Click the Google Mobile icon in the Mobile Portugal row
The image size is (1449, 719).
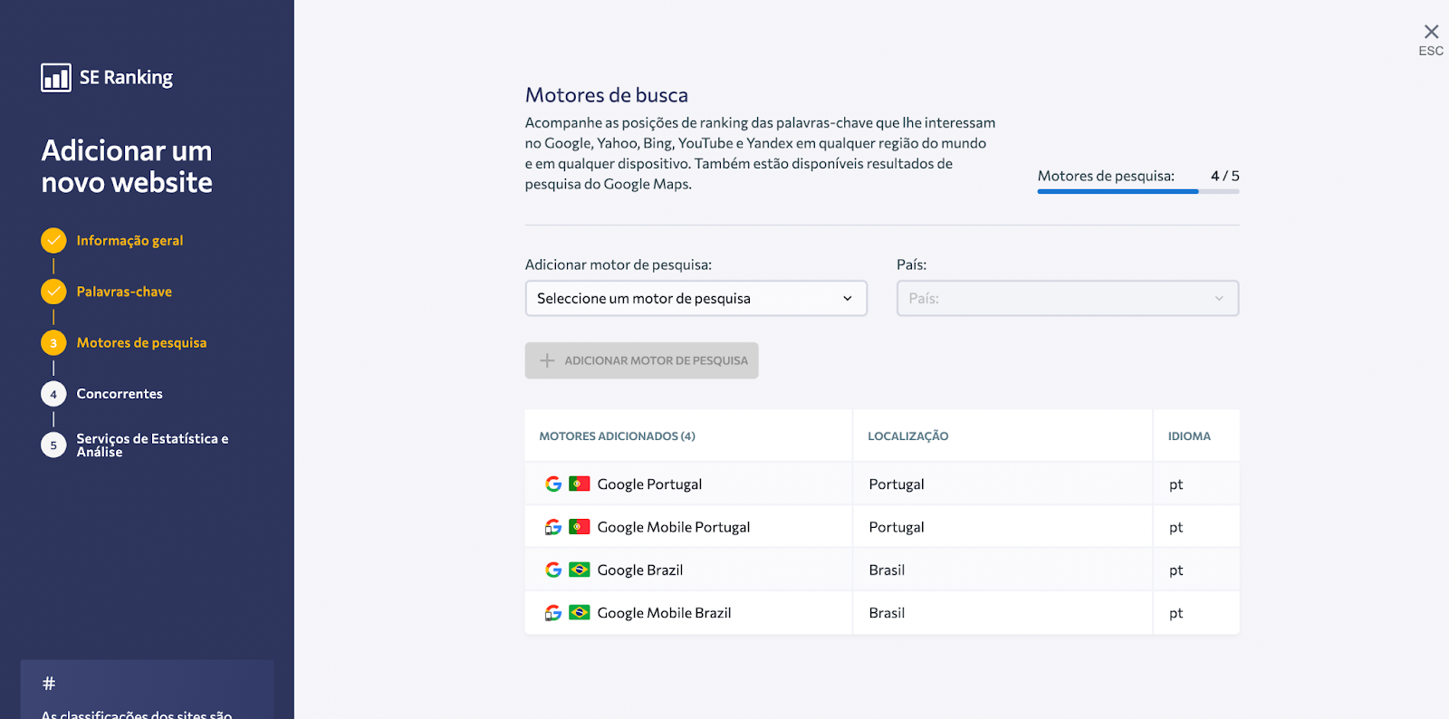point(553,527)
